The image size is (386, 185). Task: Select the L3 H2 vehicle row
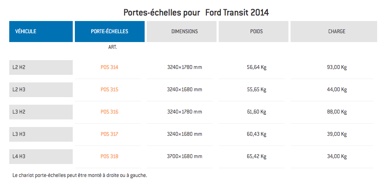click(41, 112)
